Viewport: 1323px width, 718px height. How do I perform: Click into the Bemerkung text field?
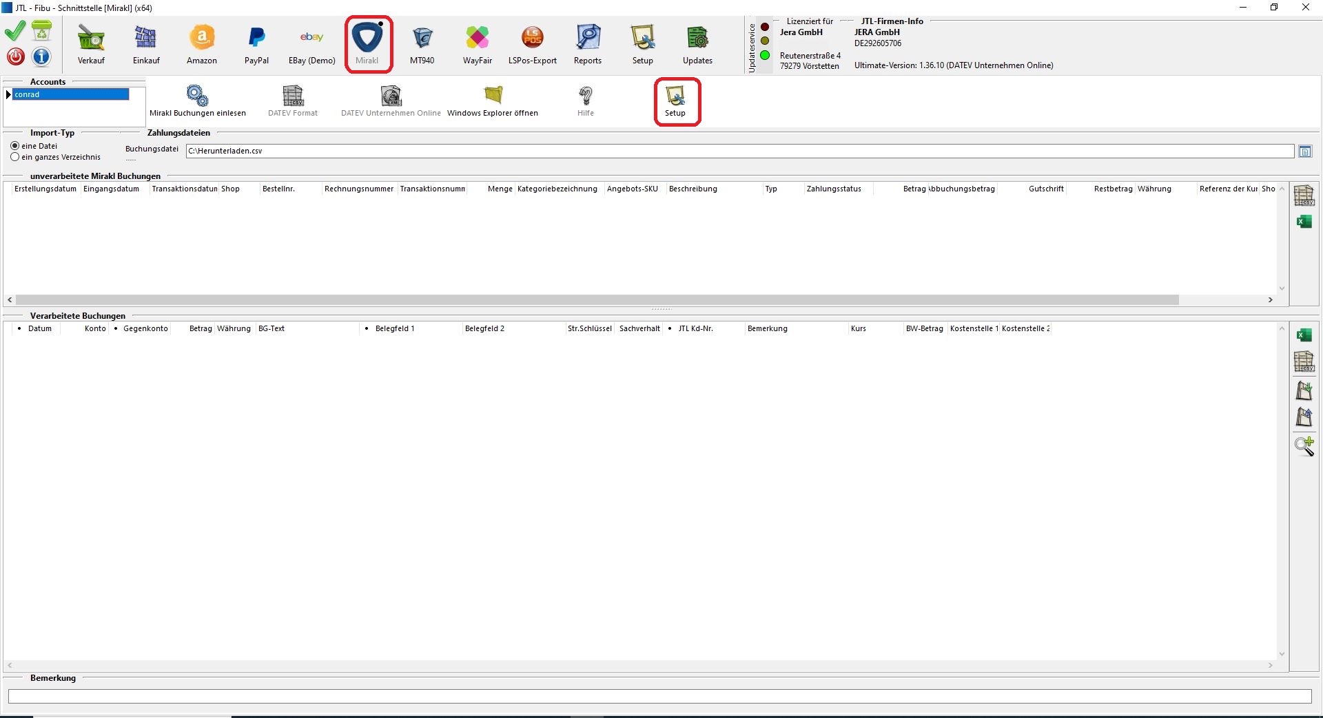tap(659, 697)
